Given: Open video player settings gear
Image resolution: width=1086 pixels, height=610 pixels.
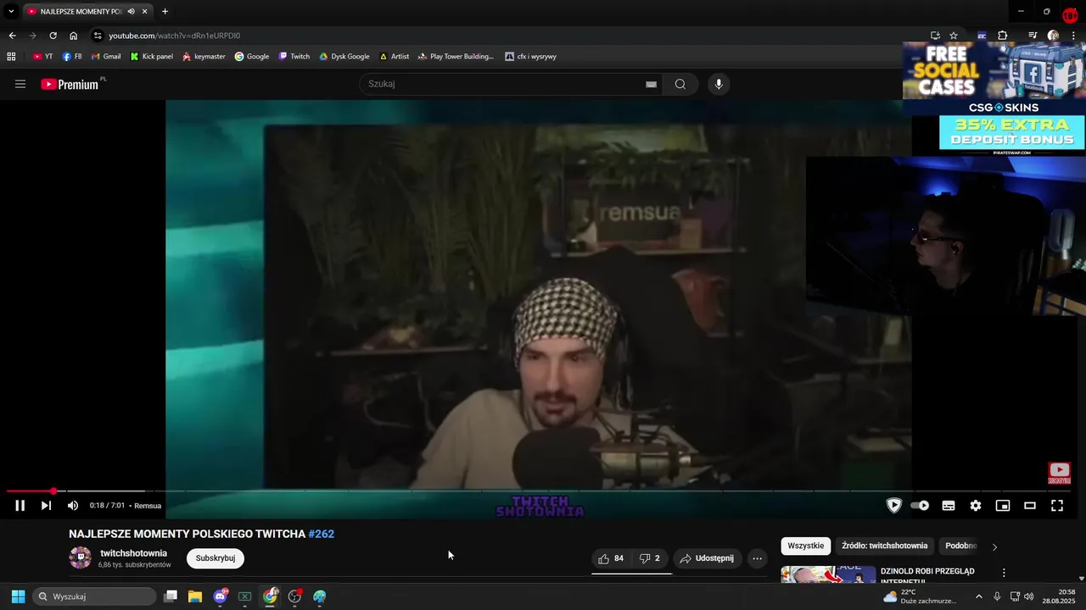Looking at the screenshot, I should 976,506.
